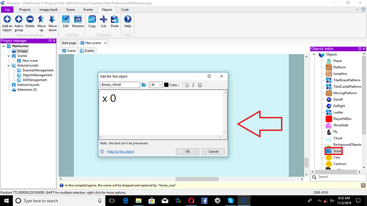Toggle bold text formatting
This screenshot has width=367, height=206.
pos(187,85)
